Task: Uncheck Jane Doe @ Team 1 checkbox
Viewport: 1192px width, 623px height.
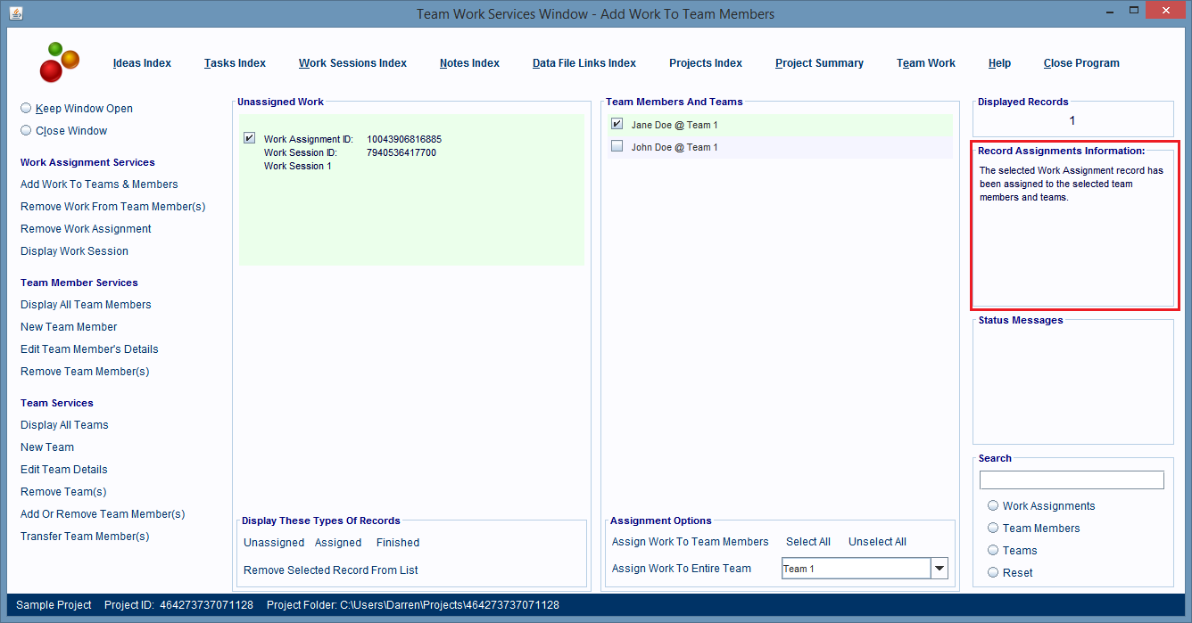Action: click(x=617, y=124)
